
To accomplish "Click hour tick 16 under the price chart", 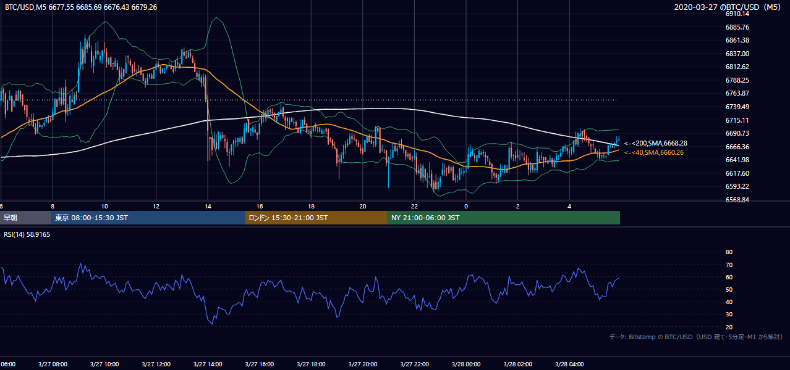I will click(x=260, y=207).
